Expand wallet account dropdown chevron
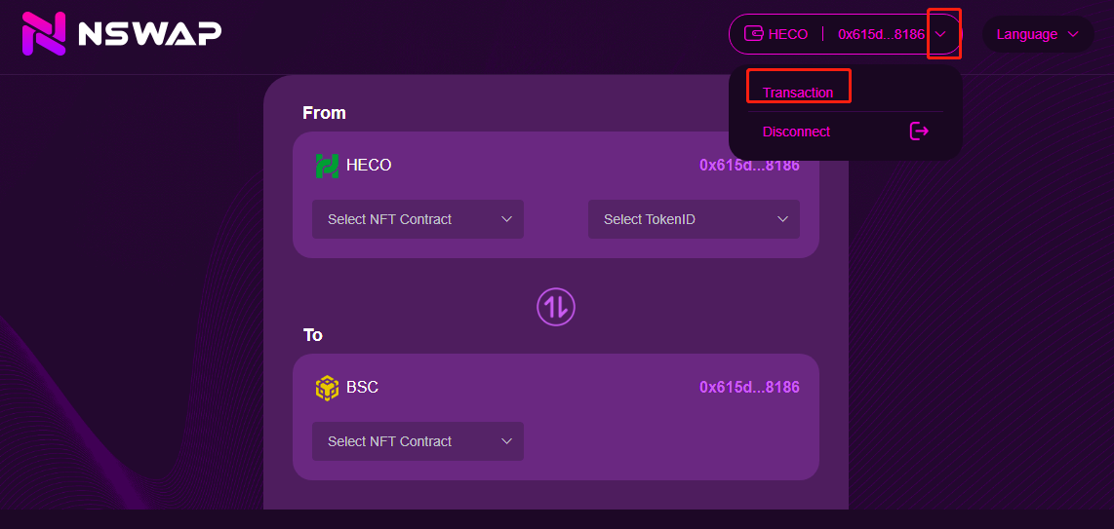The image size is (1114, 529). [x=941, y=34]
